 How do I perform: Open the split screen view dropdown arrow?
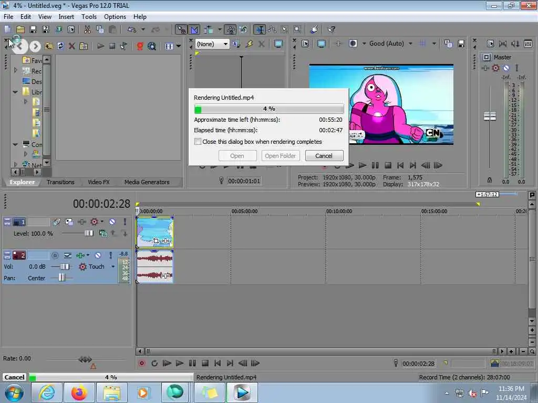coord(364,44)
